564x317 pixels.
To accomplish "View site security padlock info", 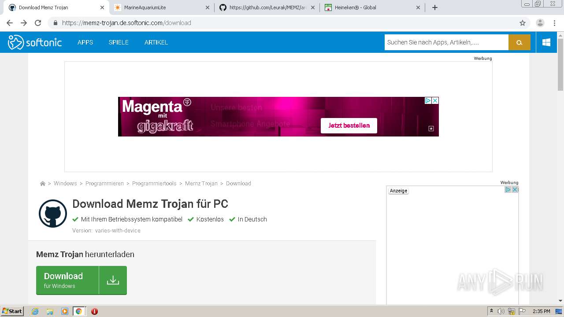I will click(x=56, y=23).
